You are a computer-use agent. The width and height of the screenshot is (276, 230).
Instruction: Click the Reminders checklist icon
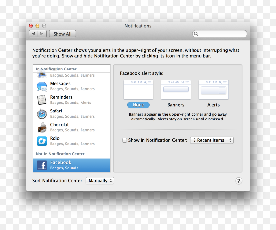(42, 100)
